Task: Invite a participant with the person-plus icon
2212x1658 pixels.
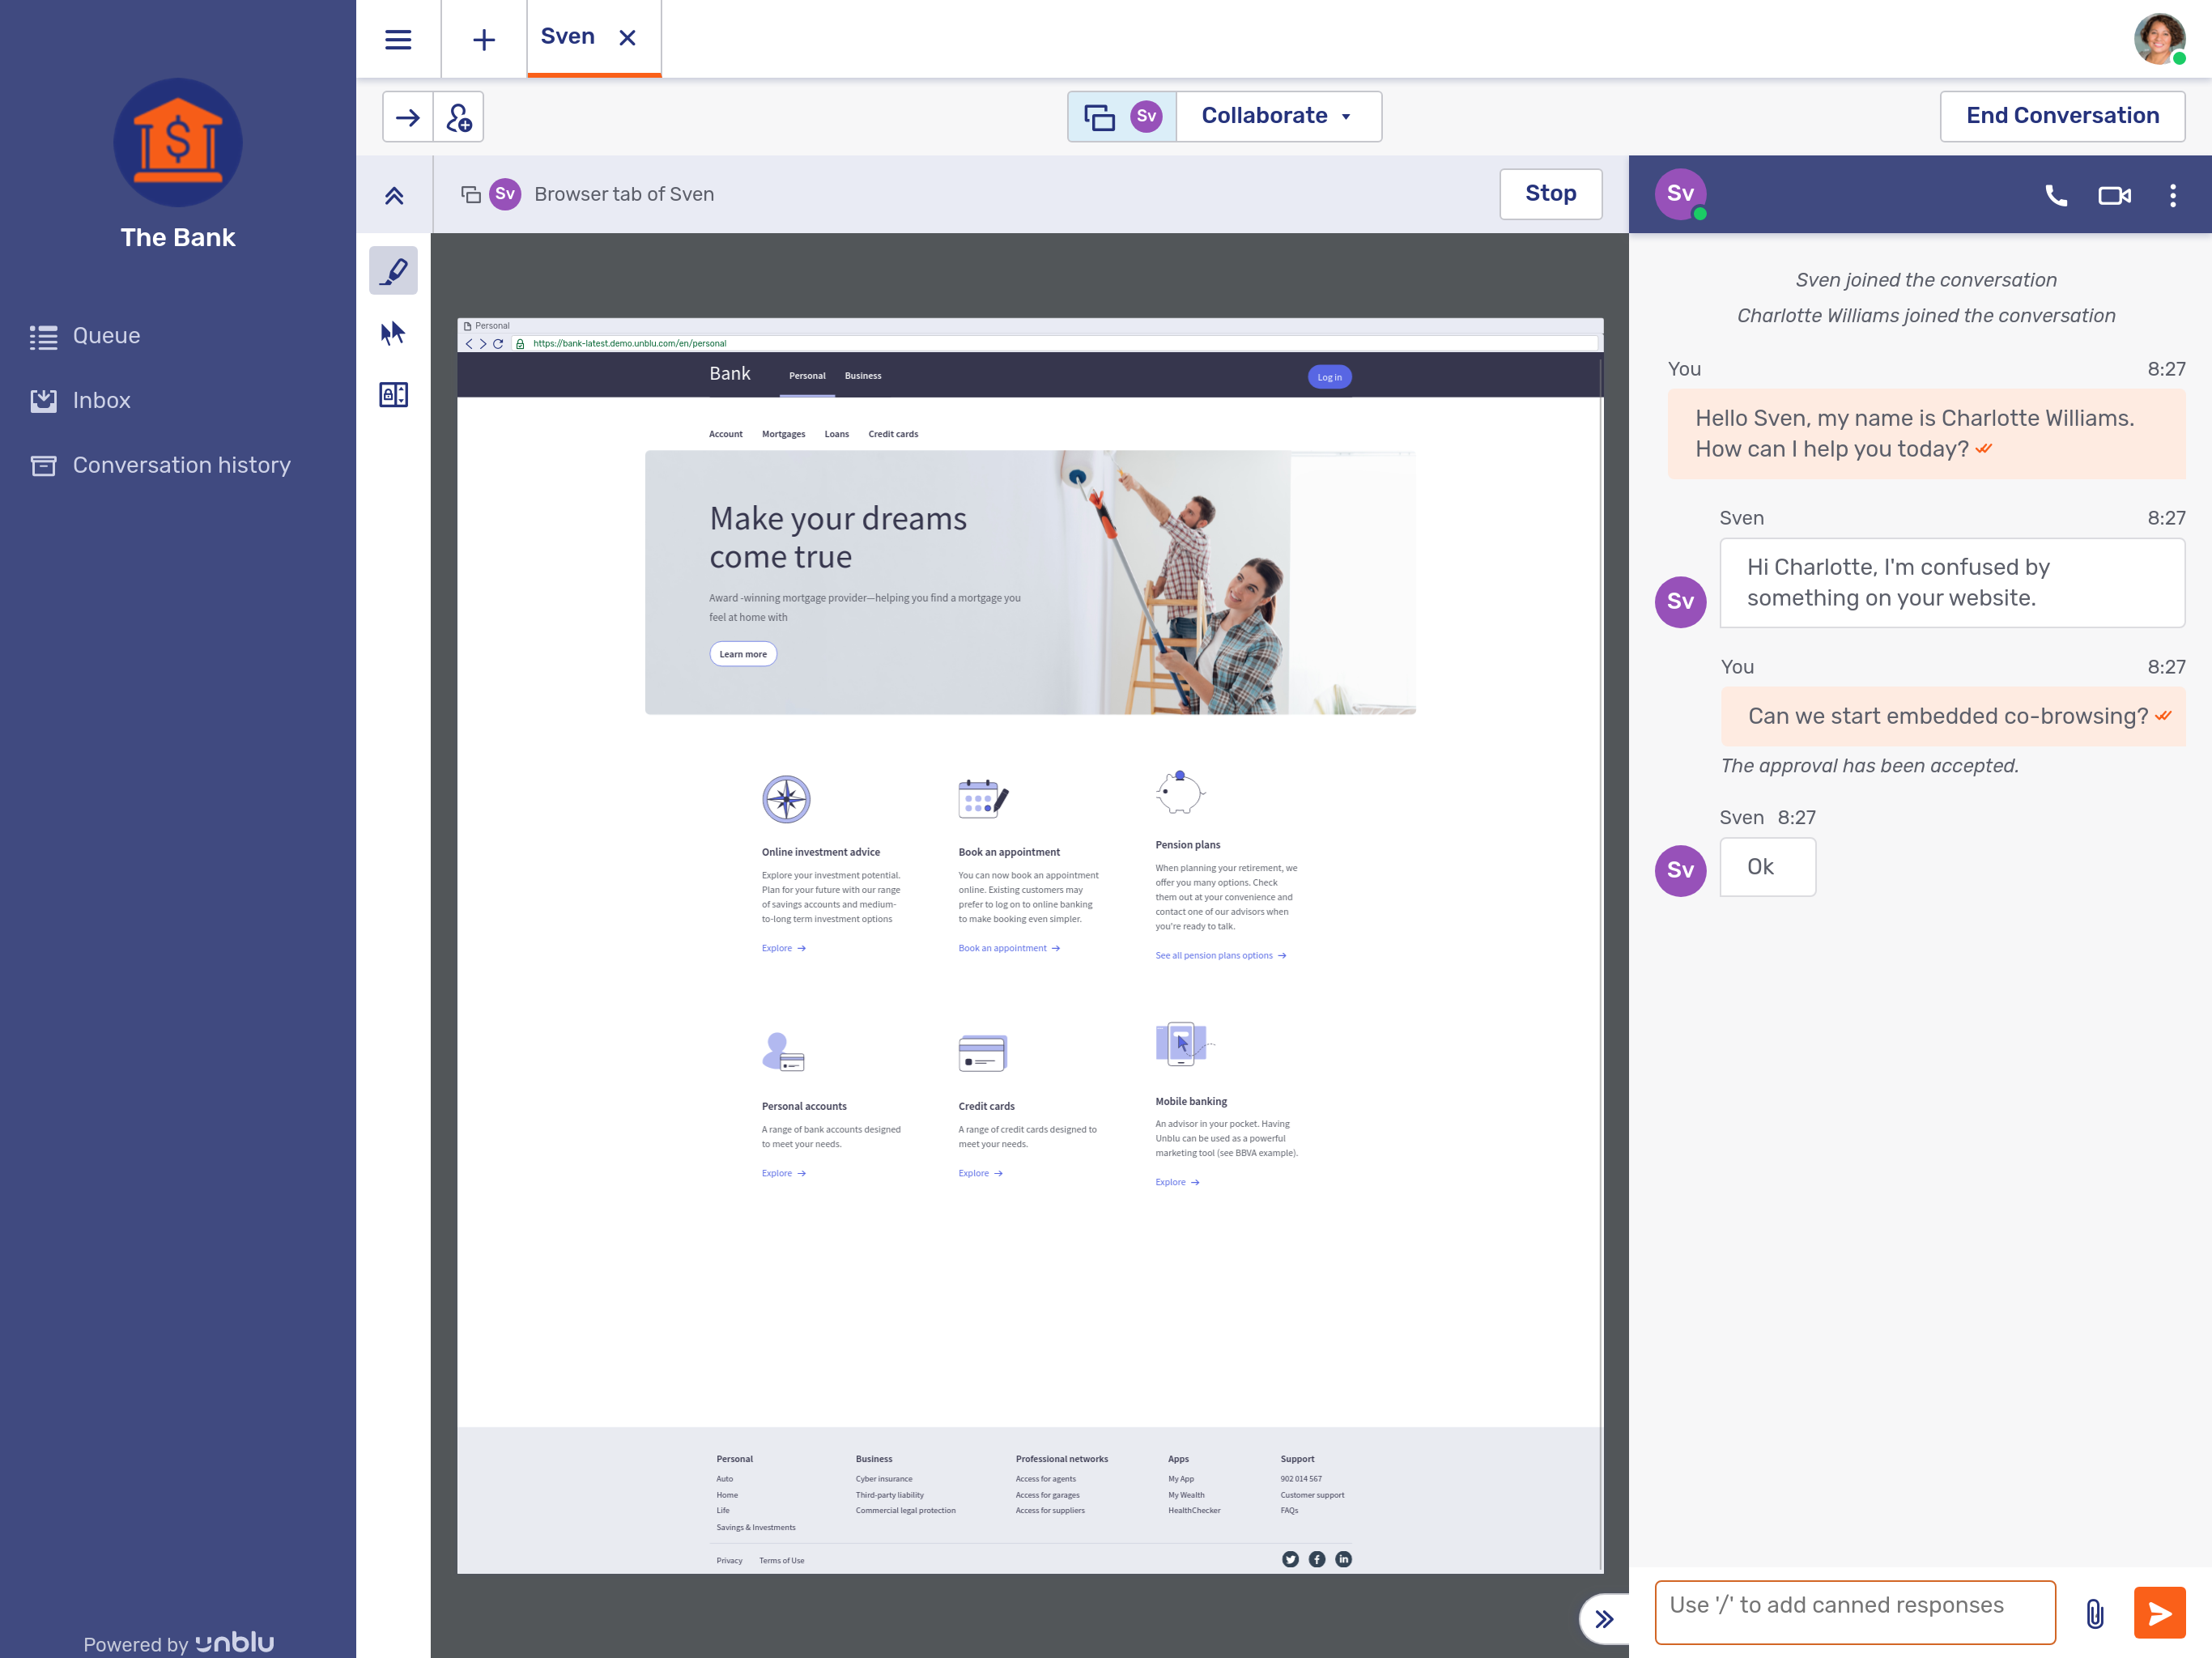Action: pos(459,117)
